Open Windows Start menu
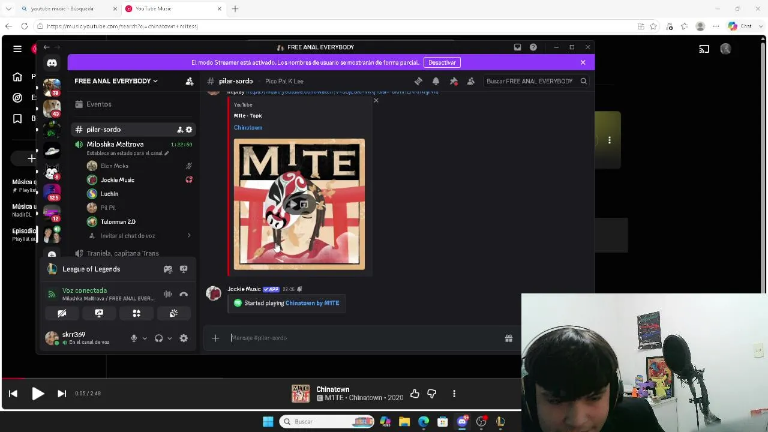This screenshot has width=768, height=432. point(268,422)
